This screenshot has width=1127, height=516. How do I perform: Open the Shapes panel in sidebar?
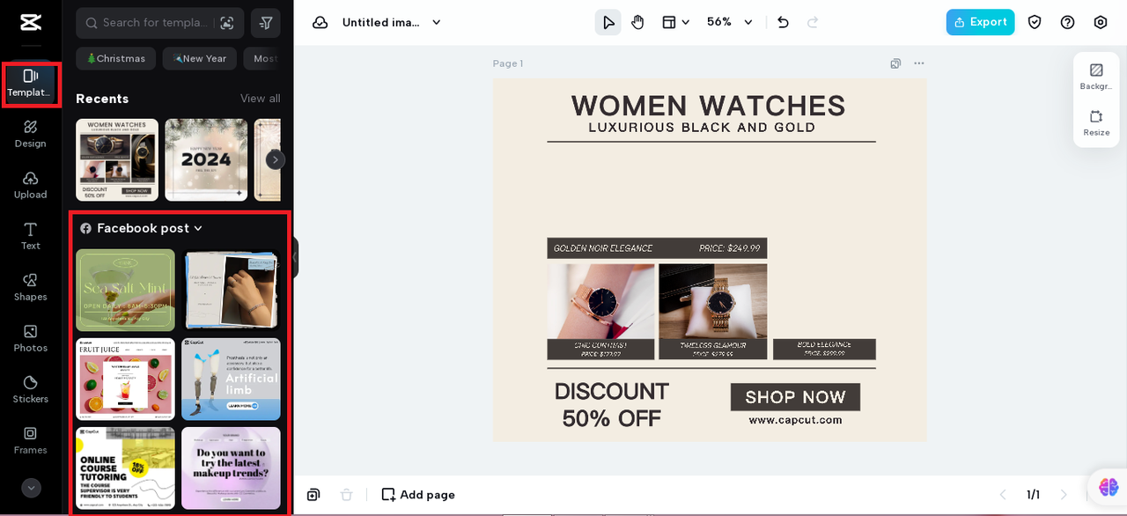click(31, 287)
